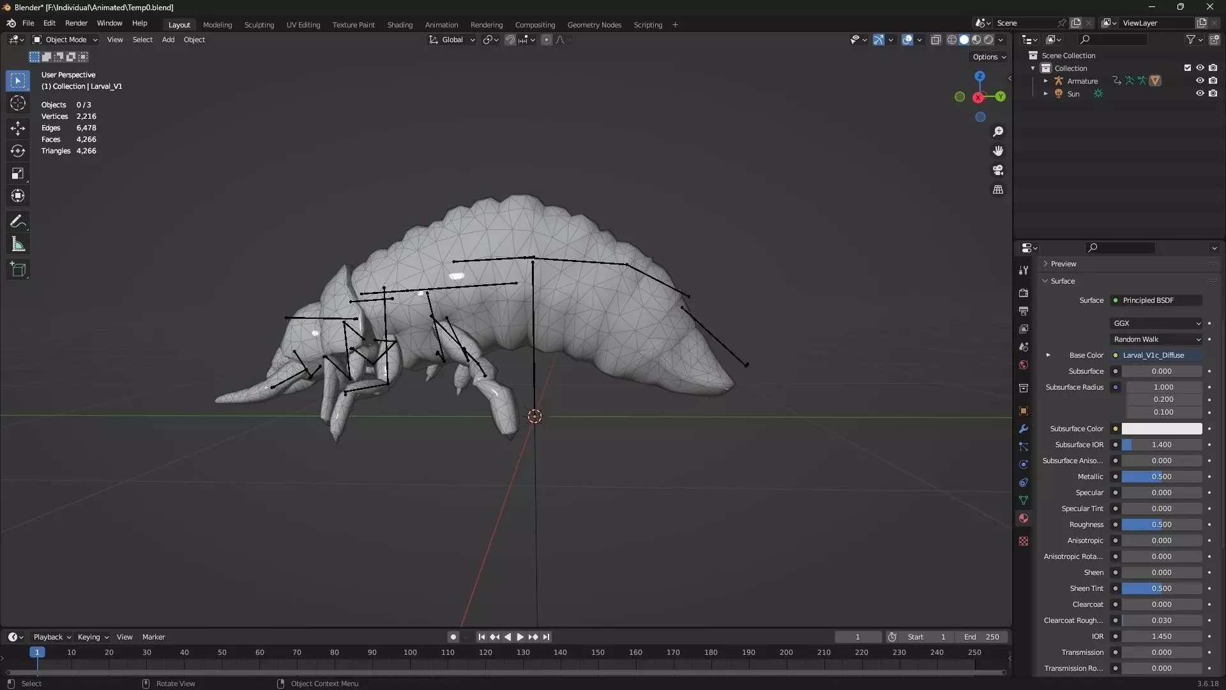
Task: Toggle proportional editing
Action: (547, 40)
